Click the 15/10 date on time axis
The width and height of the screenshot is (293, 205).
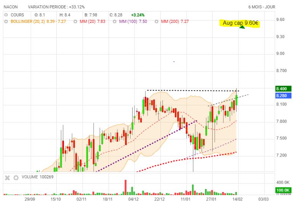56,199
